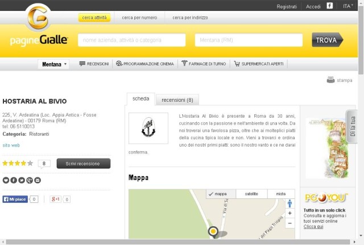The width and height of the screenshot is (364, 245).
Task: Click the four-star rating stars
Action: [18, 163]
